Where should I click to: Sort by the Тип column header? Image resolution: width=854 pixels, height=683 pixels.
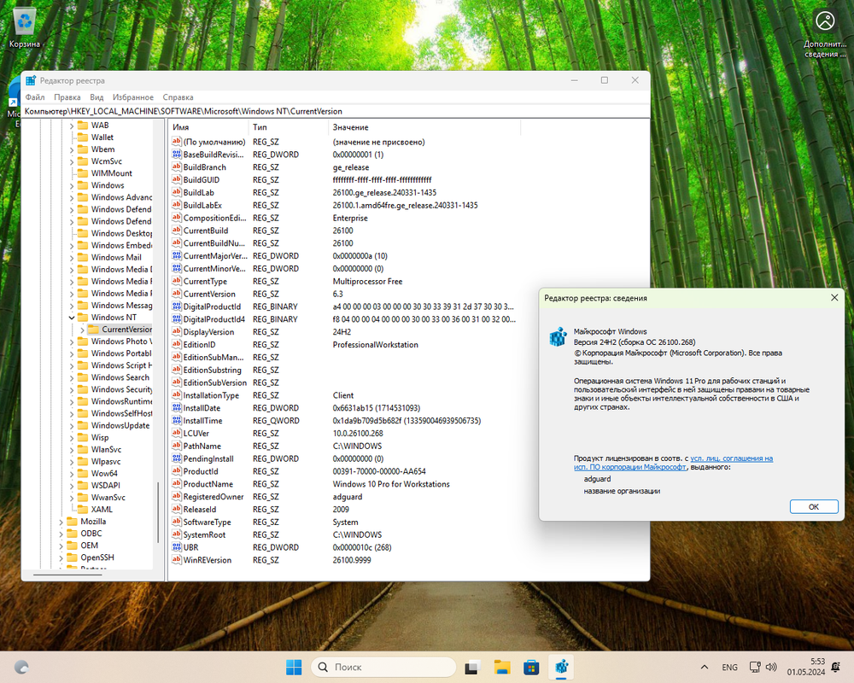coord(289,127)
